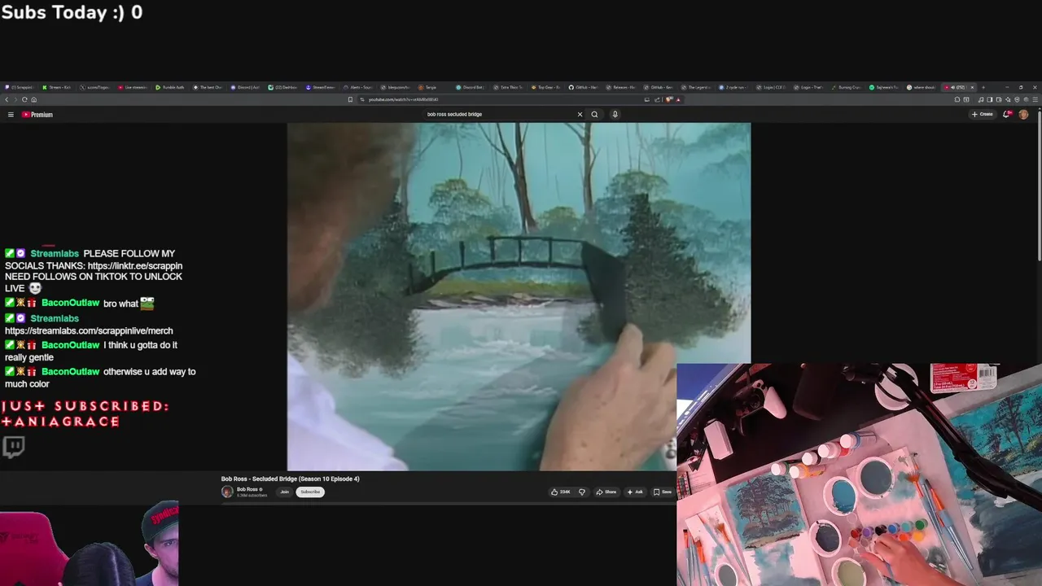Click the 'Bob Ross' channel name text
This screenshot has height=586, width=1042.
[247, 489]
